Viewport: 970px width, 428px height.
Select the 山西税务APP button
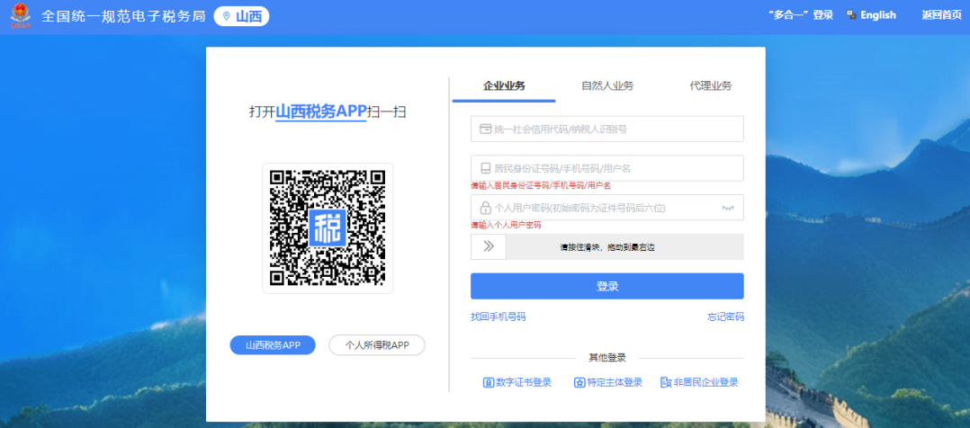coord(273,345)
